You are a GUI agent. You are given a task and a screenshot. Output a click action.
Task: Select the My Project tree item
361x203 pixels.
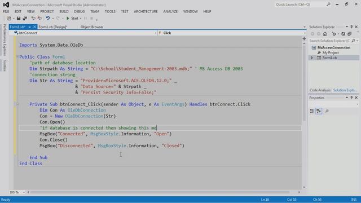pyautogui.click(x=331, y=52)
